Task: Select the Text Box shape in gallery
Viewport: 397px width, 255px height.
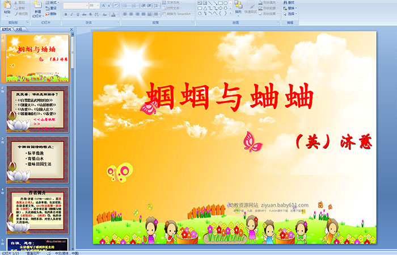Action: pyautogui.click(x=200, y=3)
